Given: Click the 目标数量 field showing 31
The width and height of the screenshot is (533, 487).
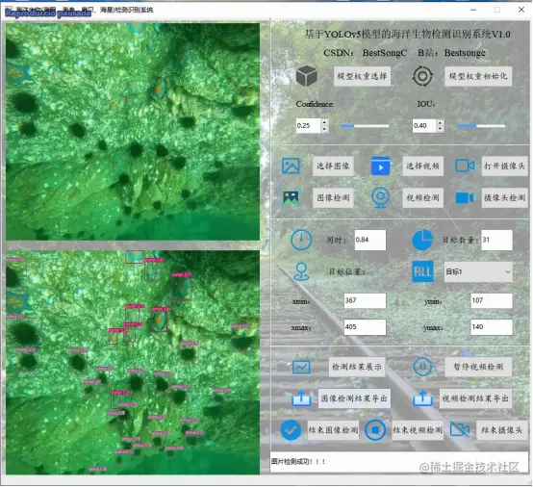Looking at the screenshot, I should pyautogui.click(x=496, y=240).
